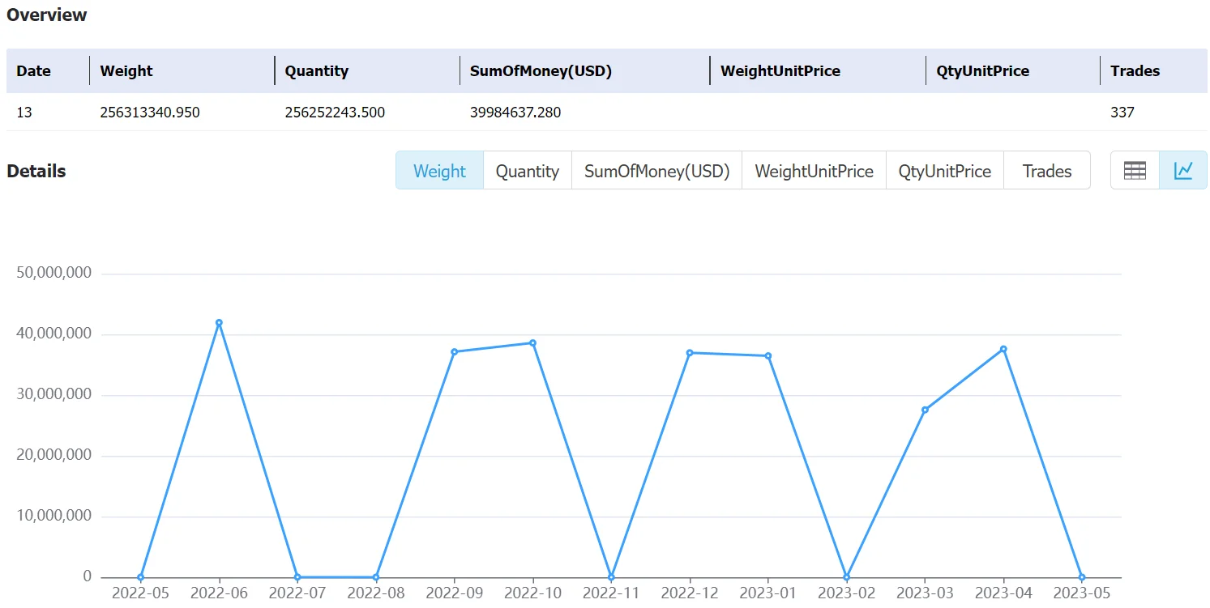This screenshot has height=608, width=1210.
Task: Click the money value 39984637.280
Action: [515, 113]
